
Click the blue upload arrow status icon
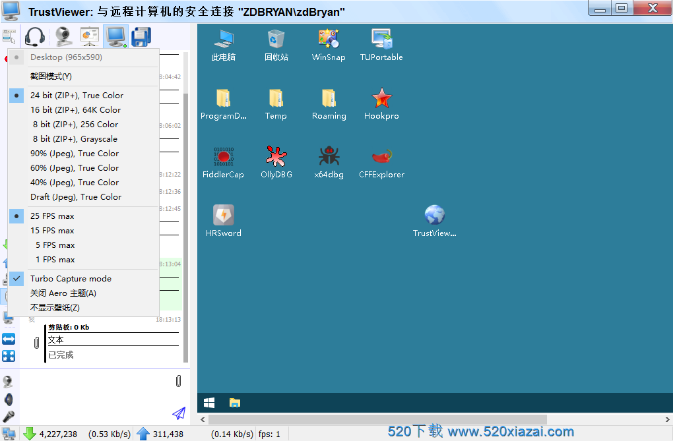(x=143, y=434)
